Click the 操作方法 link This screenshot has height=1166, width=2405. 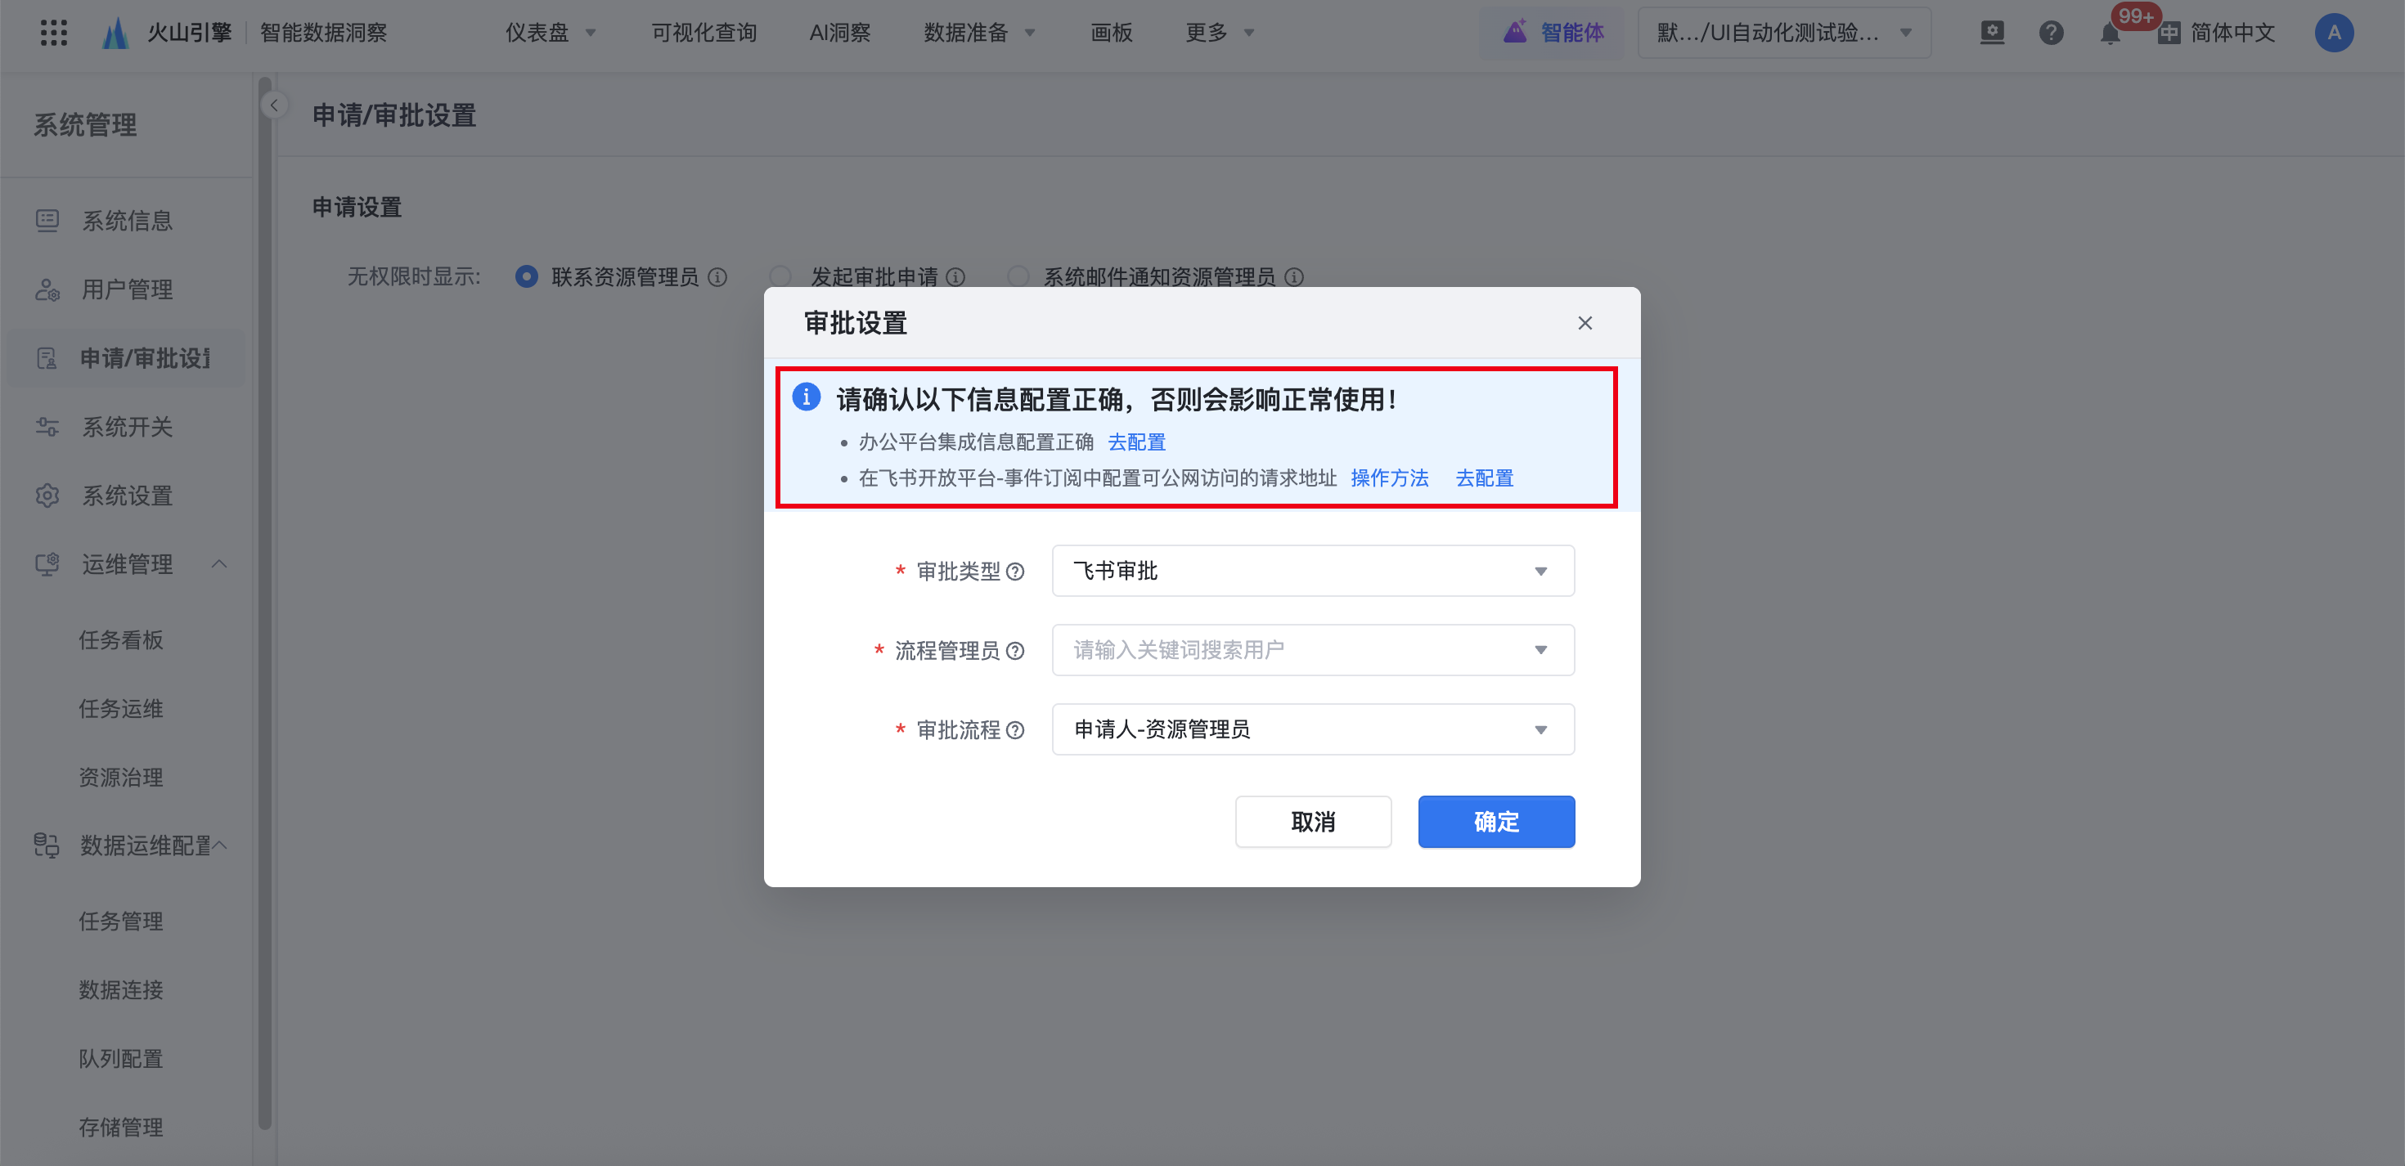click(1388, 478)
